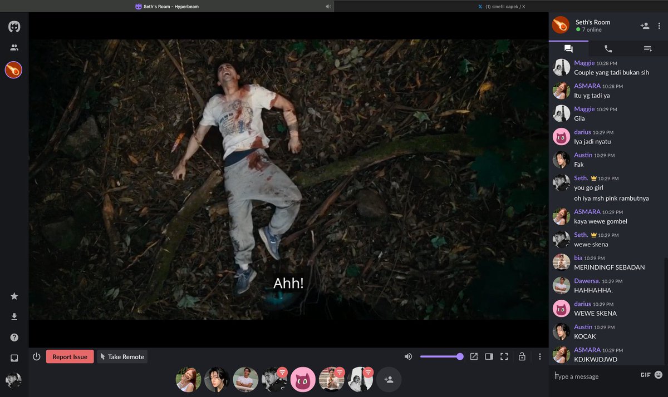
Task: Click the add participant button in avatar row
Action: pyautogui.click(x=389, y=379)
